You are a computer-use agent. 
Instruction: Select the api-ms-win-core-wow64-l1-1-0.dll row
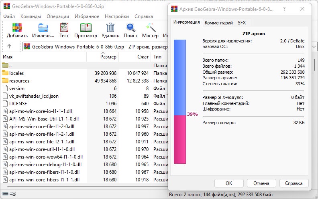[84, 157]
